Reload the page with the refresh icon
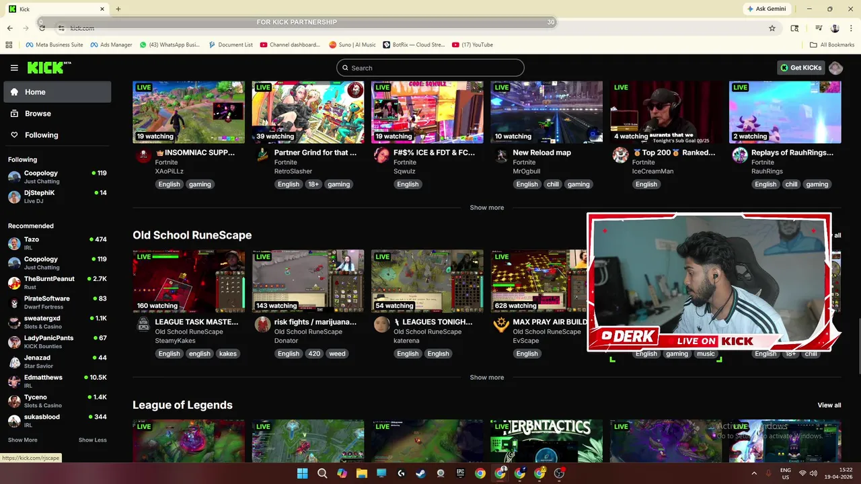The height and width of the screenshot is (484, 861). (x=42, y=28)
